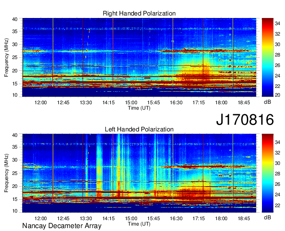
Task: Click the "30" frequency tick on the bottom plot
Action: pyautogui.click(x=15, y=160)
